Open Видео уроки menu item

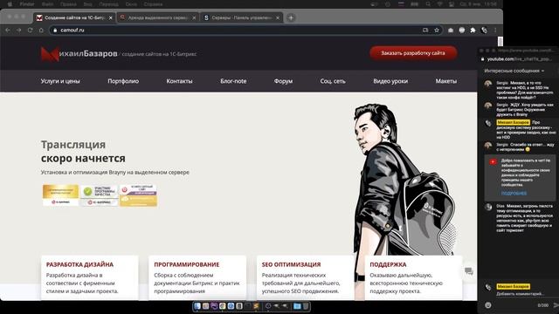click(390, 81)
